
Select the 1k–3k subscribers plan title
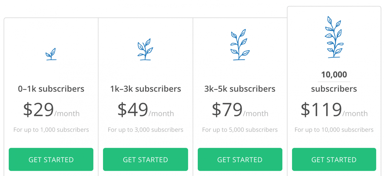tap(145, 89)
